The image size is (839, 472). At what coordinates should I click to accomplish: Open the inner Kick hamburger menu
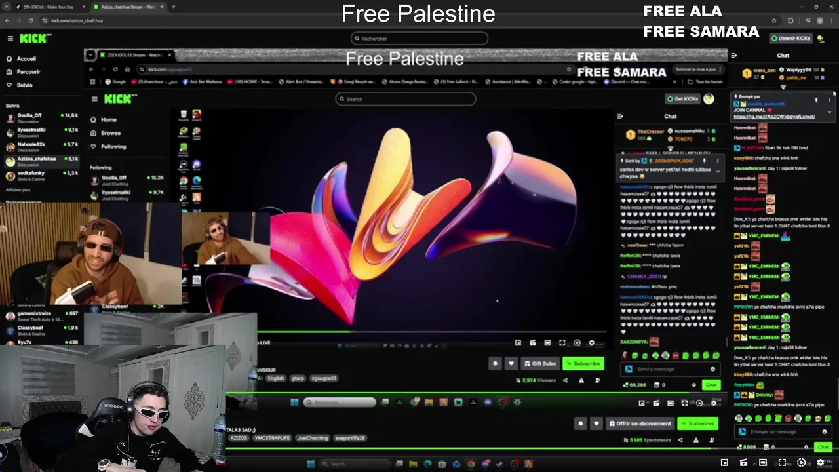[94, 99]
